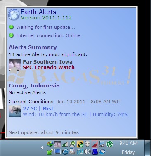Click the Current Conditions label

pos(31,102)
